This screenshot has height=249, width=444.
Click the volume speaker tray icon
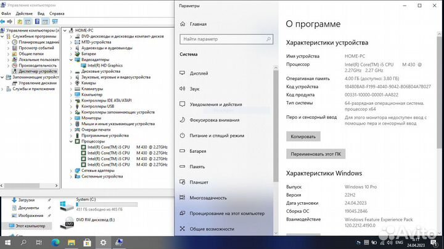pos(390,242)
